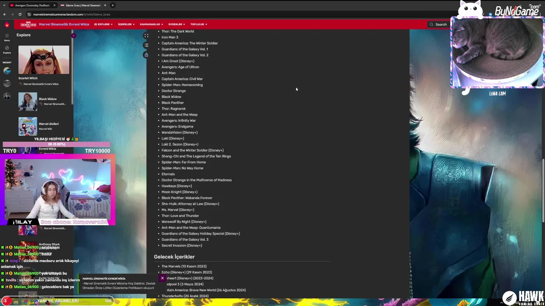Image resolution: width=545 pixels, height=306 pixels.
Task: Open Shang-Chi and The Legend link
Action: (x=196, y=156)
